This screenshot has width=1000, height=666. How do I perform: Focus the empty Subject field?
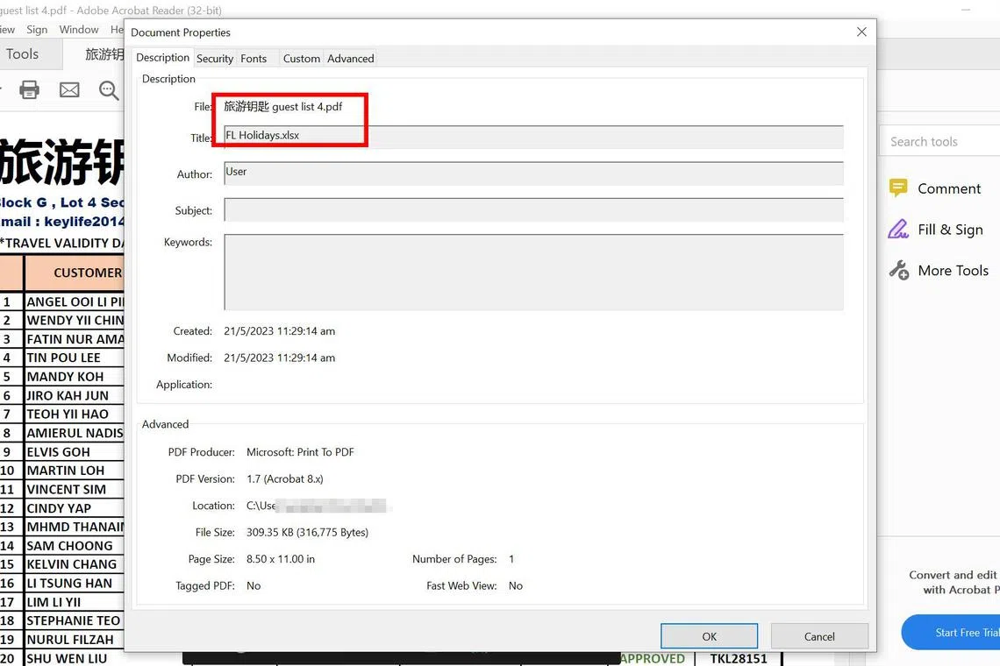point(533,210)
